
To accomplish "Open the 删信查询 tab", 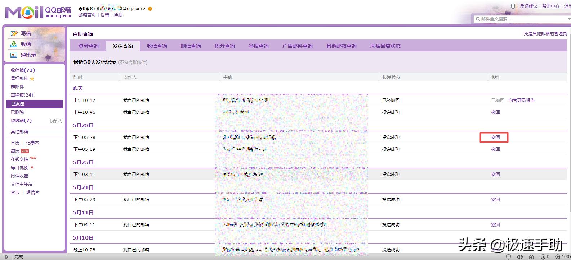I will pyautogui.click(x=191, y=46).
